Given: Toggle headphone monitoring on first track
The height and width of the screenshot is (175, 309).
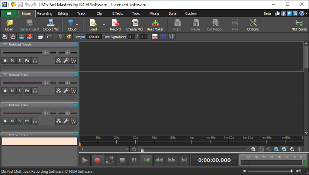Looking at the screenshot, I should coord(35,61).
